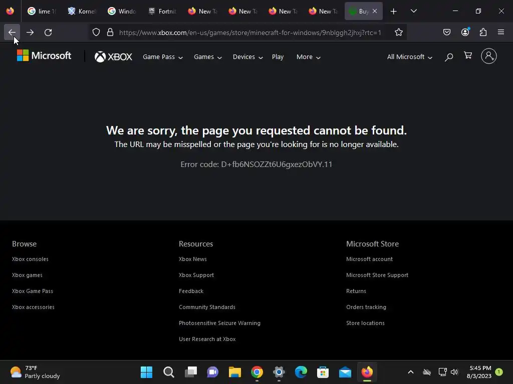This screenshot has height=384, width=513.
Task: Click the Microsoft logo
Action: point(44,55)
